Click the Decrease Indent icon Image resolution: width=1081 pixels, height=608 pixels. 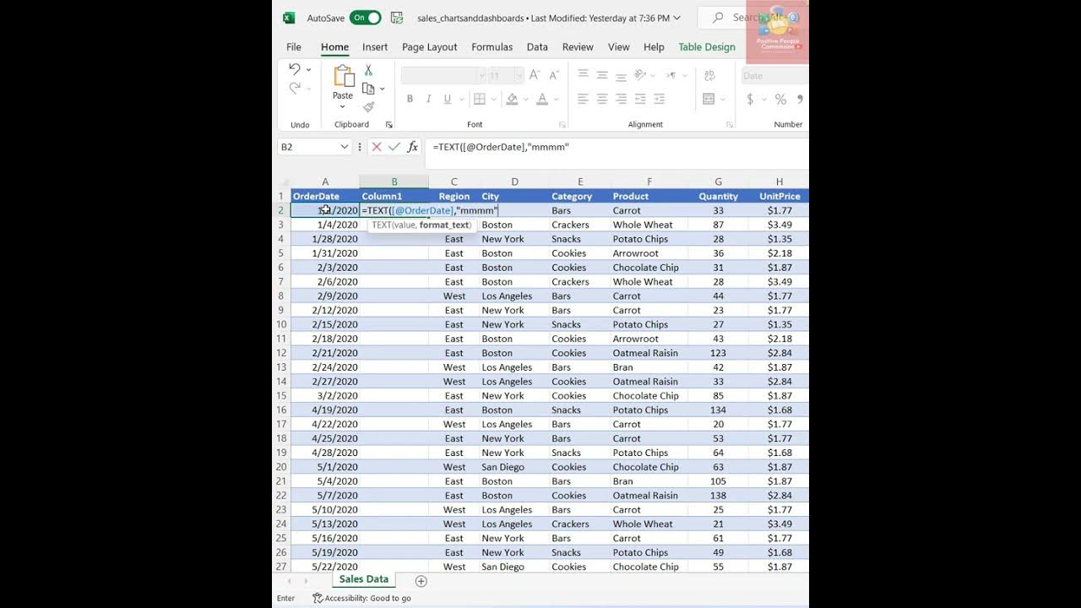(640, 100)
